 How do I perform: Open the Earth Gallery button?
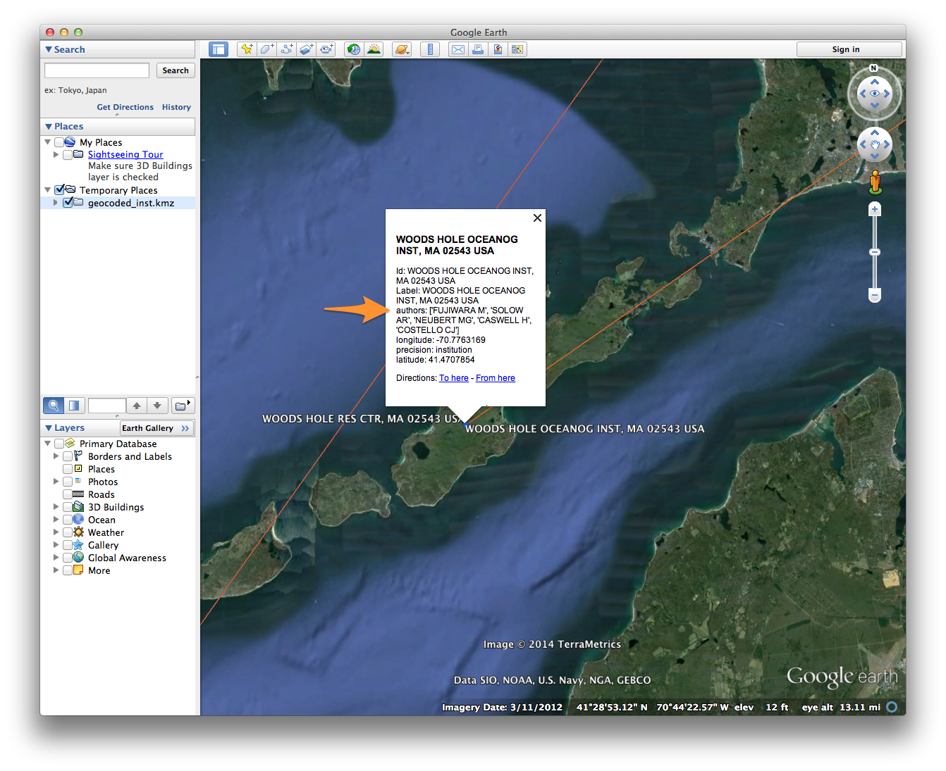pos(156,428)
